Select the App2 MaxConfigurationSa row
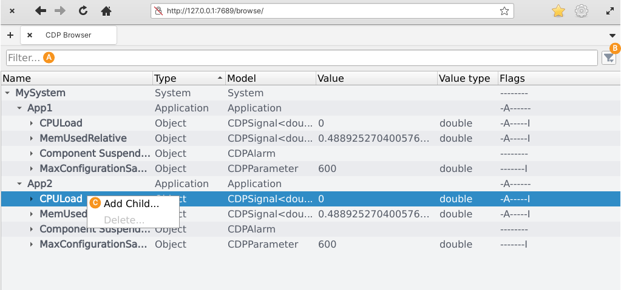Screen dimensions: 621x290 pos(93,245)
